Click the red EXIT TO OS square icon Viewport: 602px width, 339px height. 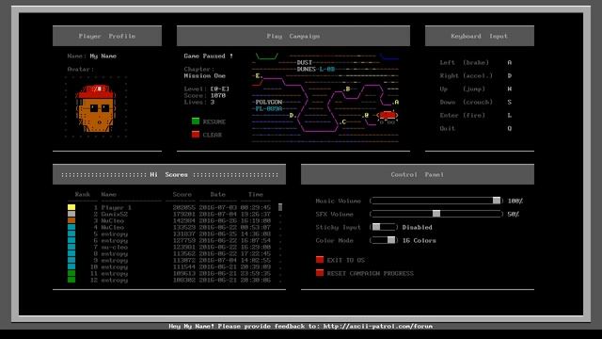(x=320, y=260)
